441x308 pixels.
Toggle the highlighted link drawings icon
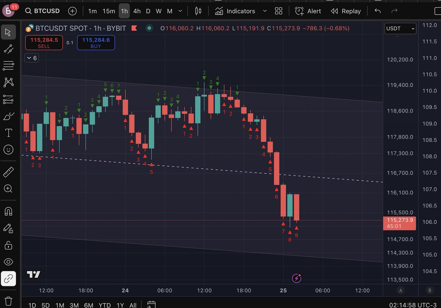pos(8,279)
